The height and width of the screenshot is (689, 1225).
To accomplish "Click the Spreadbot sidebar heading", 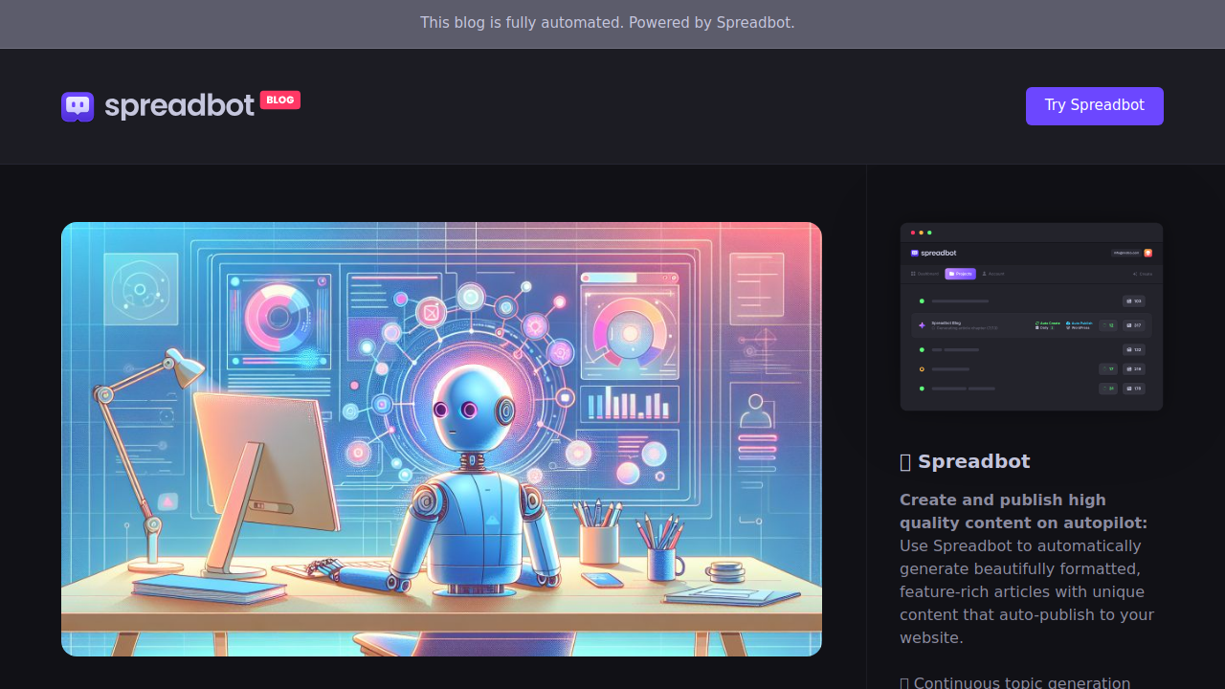I will click(x=965, y=461).
